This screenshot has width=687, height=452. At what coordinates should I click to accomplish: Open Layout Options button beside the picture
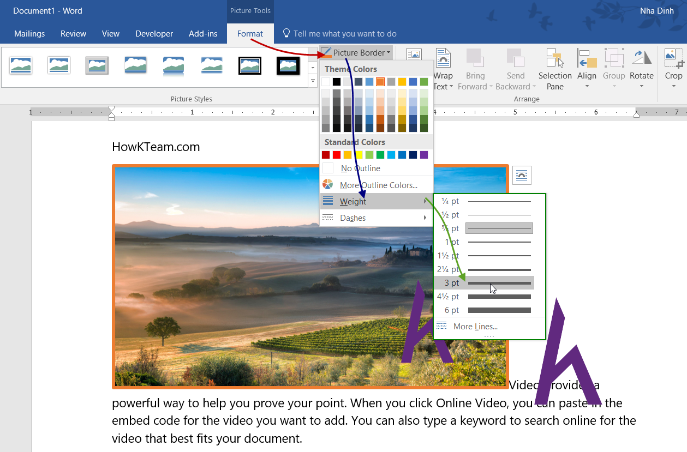pyautogui.click(x=522, y=175)
